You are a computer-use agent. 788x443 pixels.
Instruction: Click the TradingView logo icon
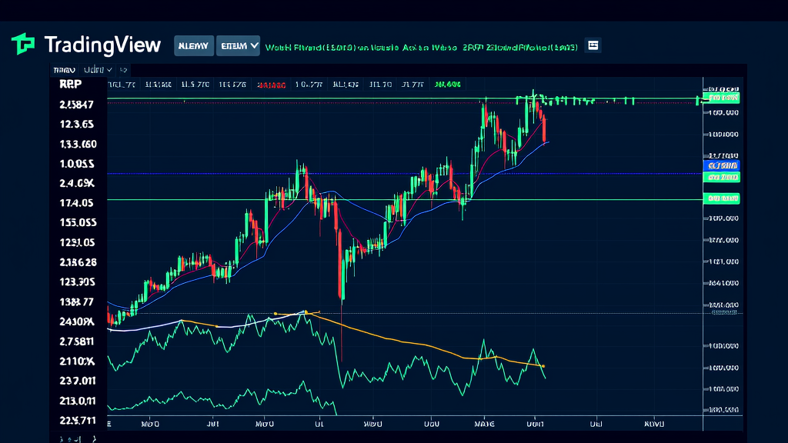pos(23,45)
